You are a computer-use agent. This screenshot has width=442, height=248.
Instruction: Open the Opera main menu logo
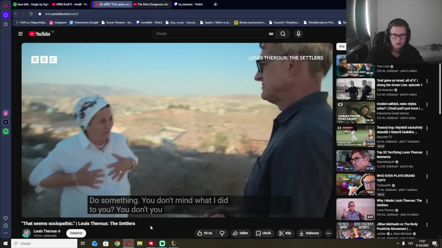[x=6, y=6]
